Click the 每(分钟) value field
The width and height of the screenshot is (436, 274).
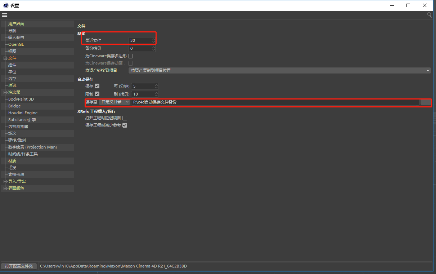(x=143, y=86)
